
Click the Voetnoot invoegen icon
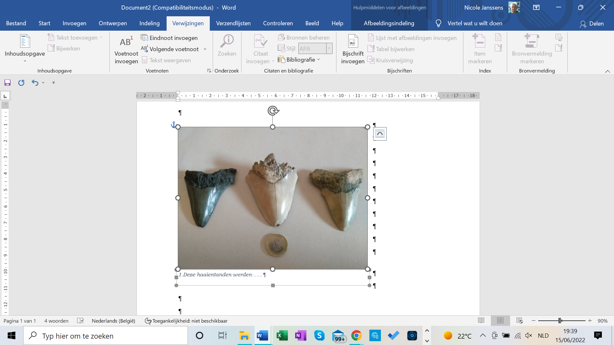click(126, 42)
